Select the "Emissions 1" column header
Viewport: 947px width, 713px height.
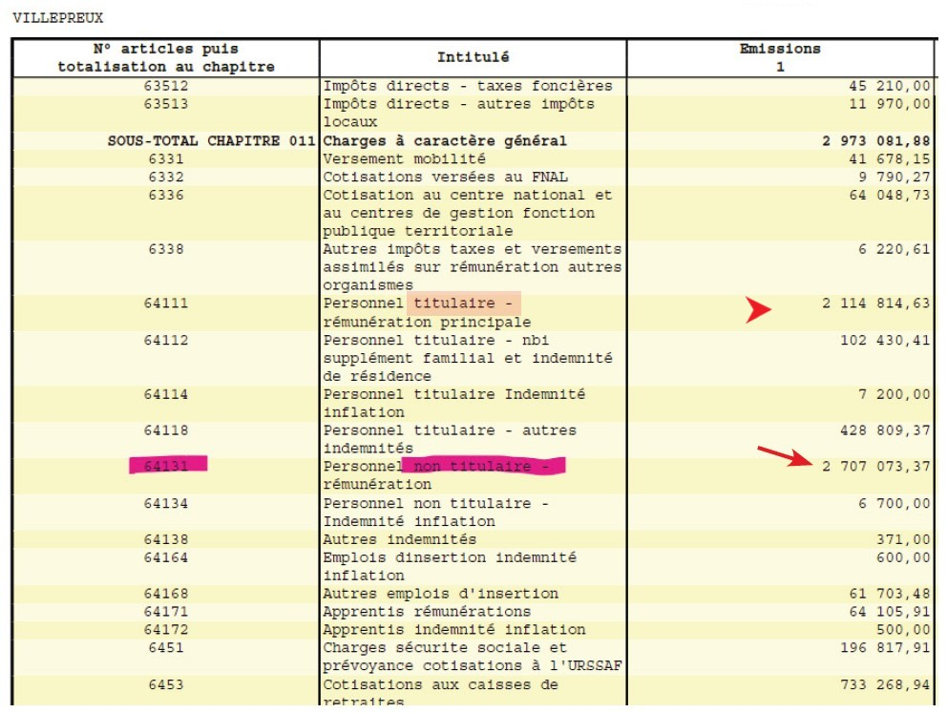pos(779,57)
